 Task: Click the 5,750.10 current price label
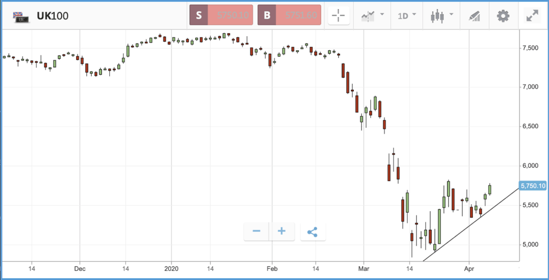(x=533, y=186)
